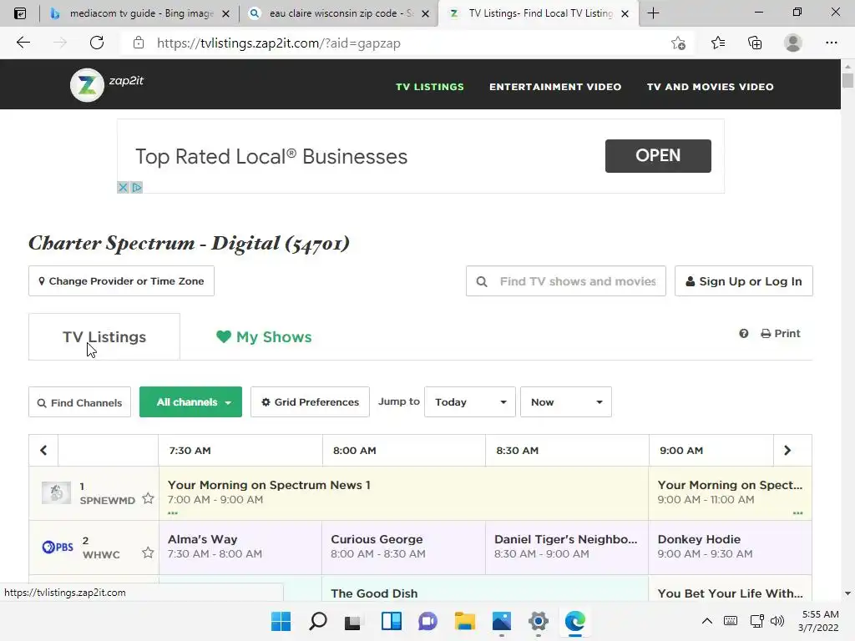Open the Now time dropdown

[565, 402]
